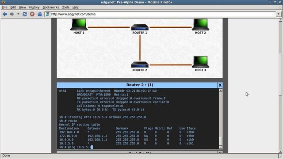Stop loading with the red Stop button
This screenshot has width=283, height=159.
[x=32, y=14]
